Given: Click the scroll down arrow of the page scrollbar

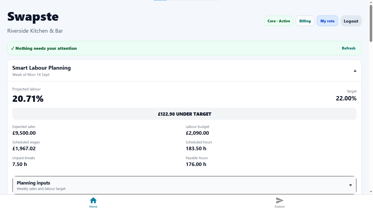Looking at the screenshot, I should (x=371, y=192).
